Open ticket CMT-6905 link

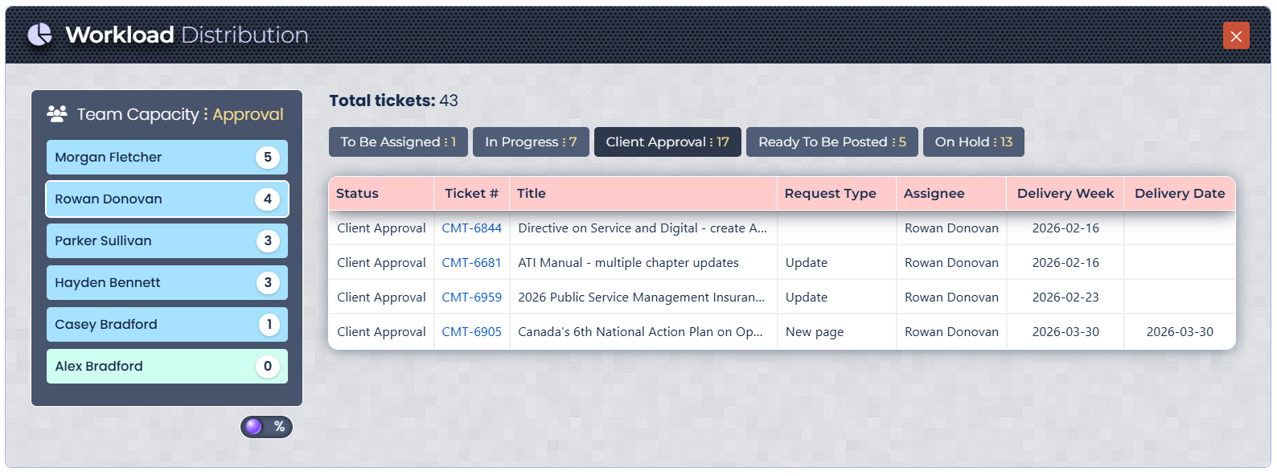pos(471,332)
